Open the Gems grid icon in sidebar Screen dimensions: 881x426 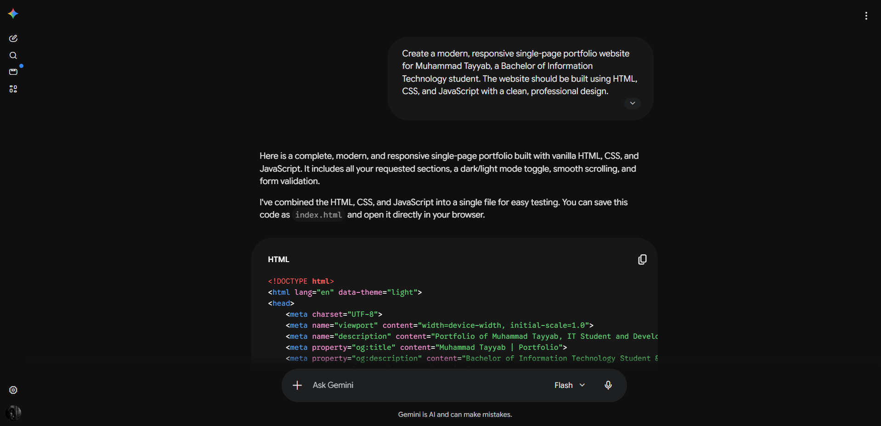click(x=13, y=89)
